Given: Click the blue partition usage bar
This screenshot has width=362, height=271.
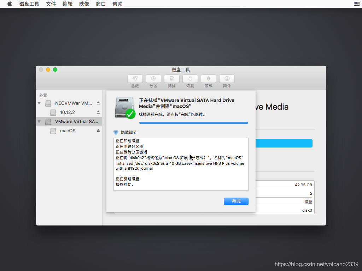Looking at the screenshot, I should tap(284, 143).
